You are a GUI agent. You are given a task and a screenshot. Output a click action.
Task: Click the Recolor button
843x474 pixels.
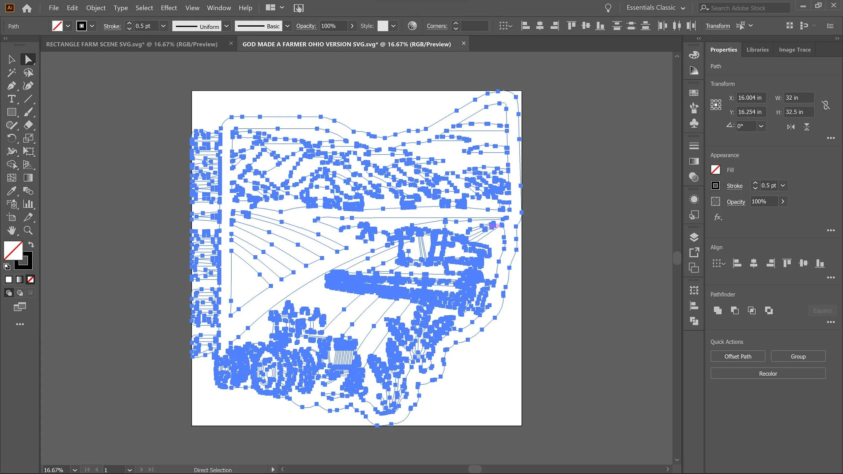pos(767,374)
